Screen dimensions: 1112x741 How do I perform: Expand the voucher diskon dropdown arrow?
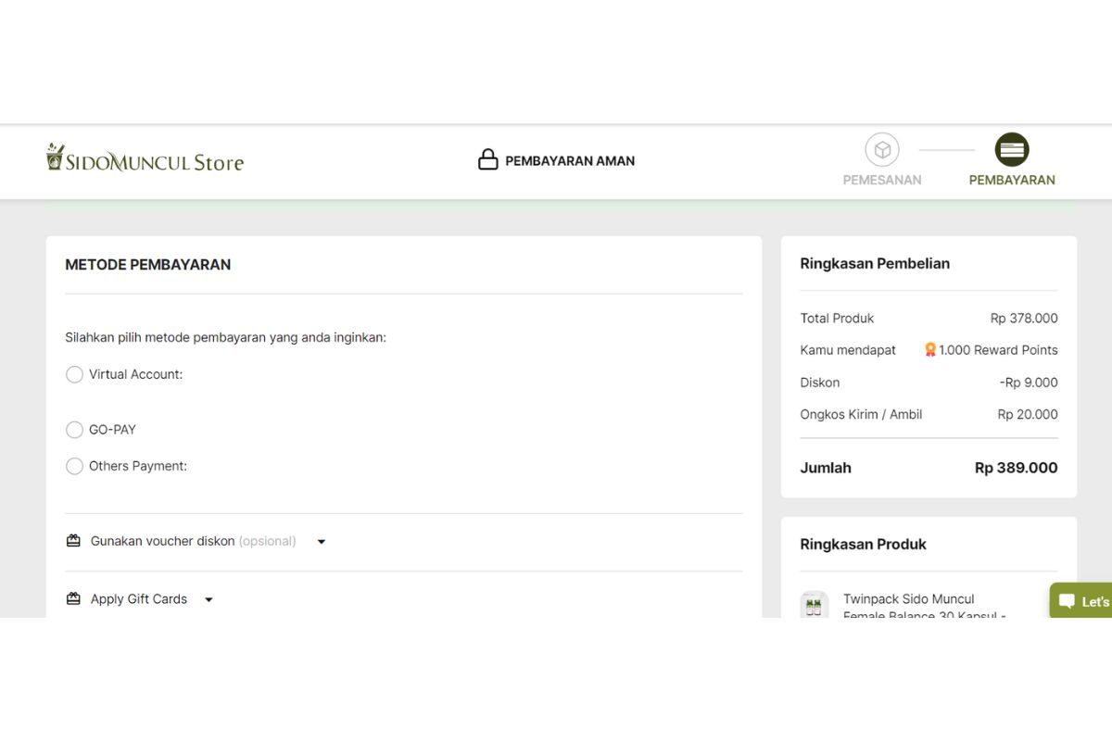322,542
